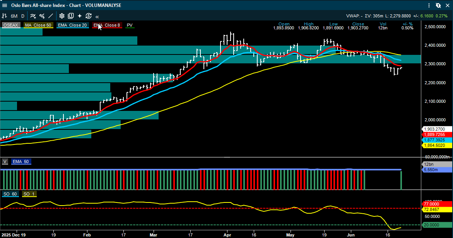Click the Open value 1,893.8500
Screen dimensions: 453x238
[284, 28]
